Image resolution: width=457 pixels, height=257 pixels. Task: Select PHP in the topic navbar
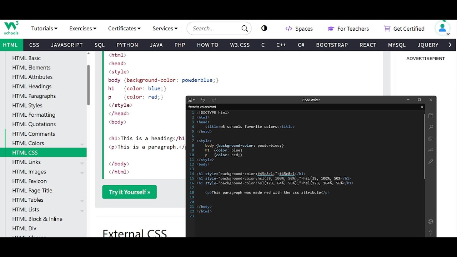[180, 45]
